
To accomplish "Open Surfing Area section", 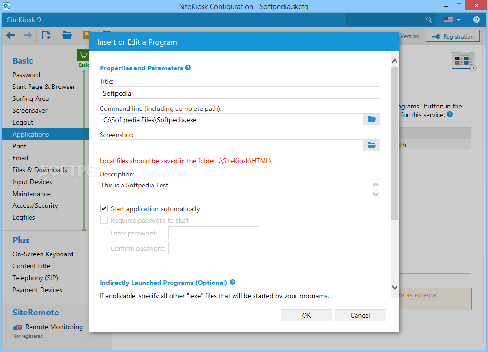I will coord(30,98).
